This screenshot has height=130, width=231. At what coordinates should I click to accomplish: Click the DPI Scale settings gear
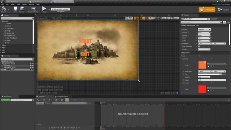(177, 93)
